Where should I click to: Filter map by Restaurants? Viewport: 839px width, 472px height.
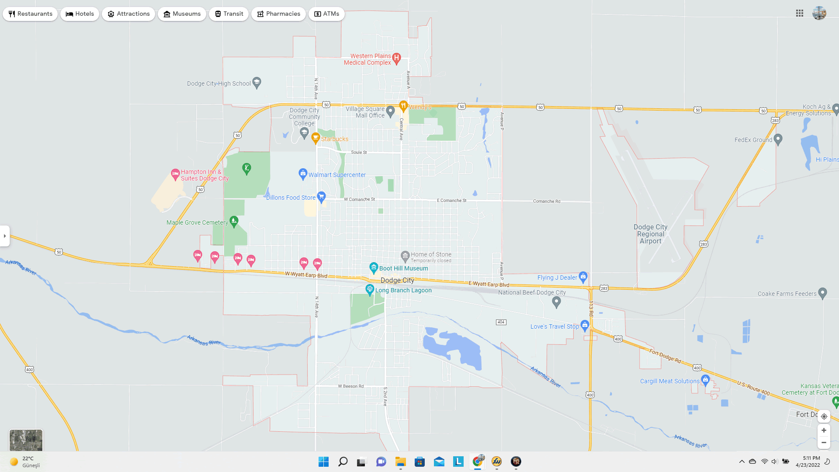pos(30,14)
